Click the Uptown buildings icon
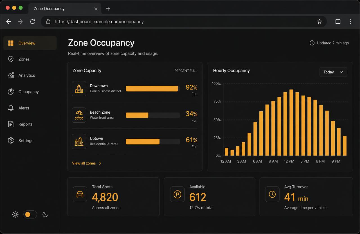The width and height of the screenshot is (360, 234). [79, 141]
